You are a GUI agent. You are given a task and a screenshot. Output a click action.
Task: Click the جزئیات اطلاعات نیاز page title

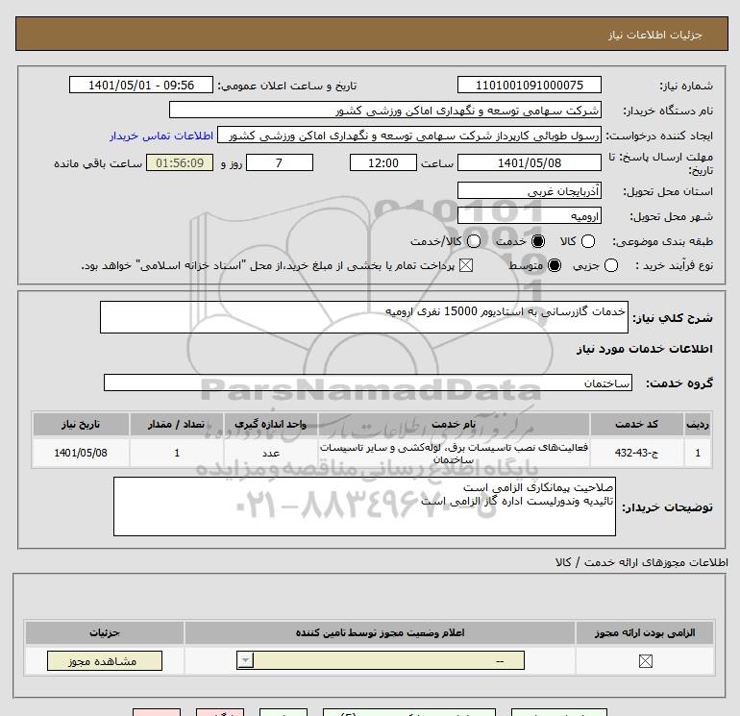pos(655,35)
